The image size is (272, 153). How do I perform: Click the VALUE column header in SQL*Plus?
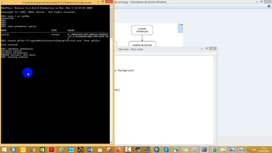(x=71, y=30)
